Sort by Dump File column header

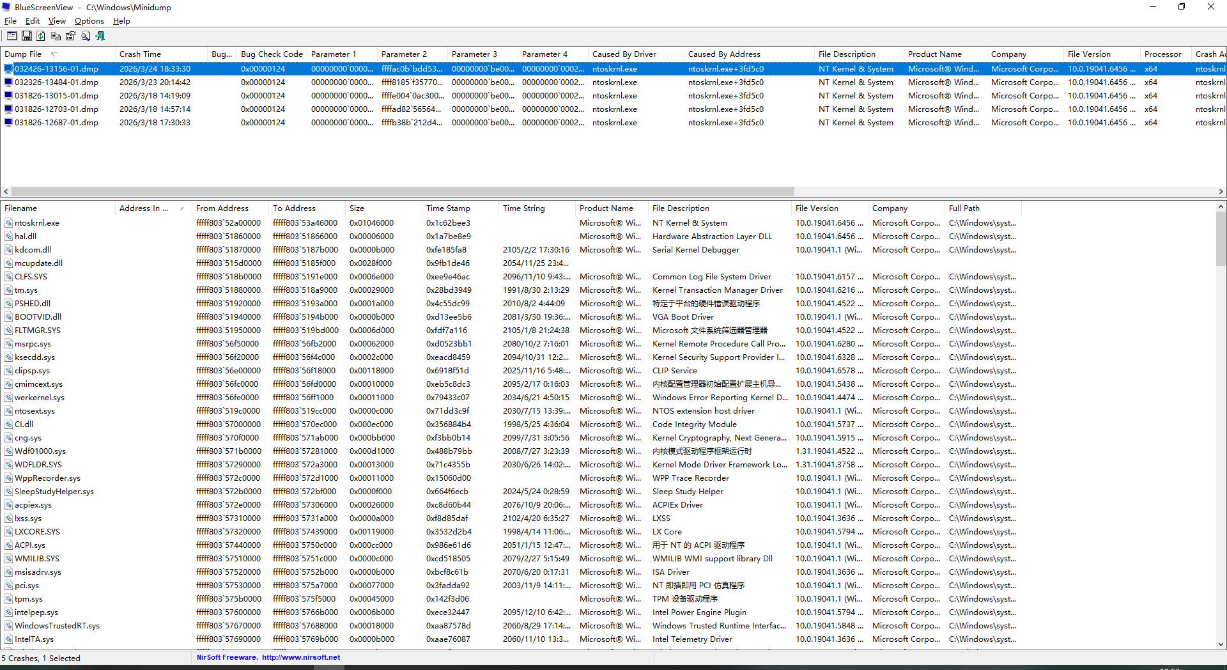click(58, 54)
